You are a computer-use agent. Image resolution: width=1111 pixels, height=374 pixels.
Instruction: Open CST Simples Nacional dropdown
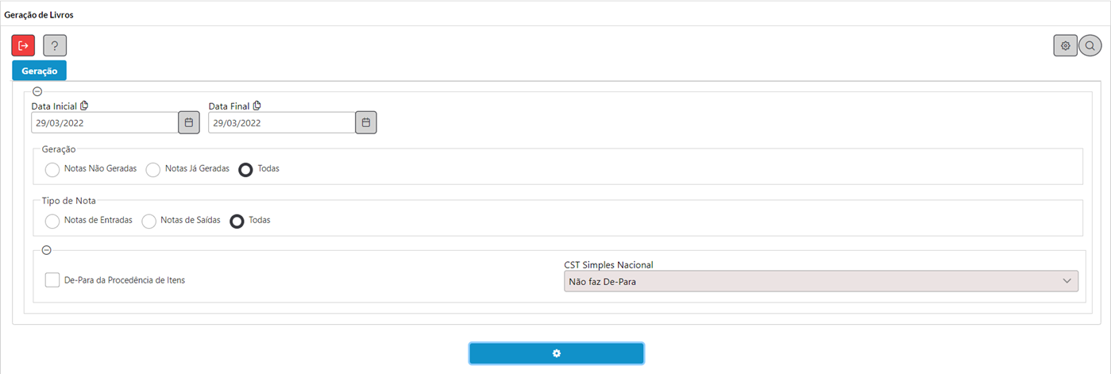tap(821, 280)
